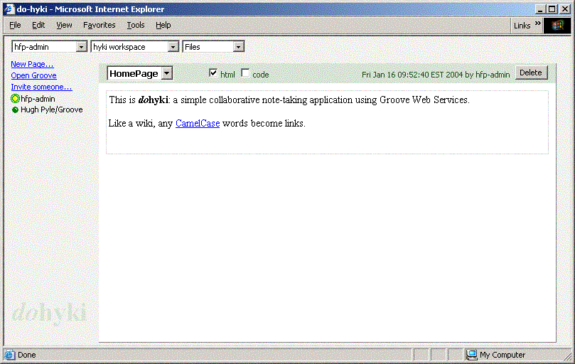The height and width of the screenshot is (364, 575).
Task: Follow the CamelCase wiki link
Action: coord(198,123)
